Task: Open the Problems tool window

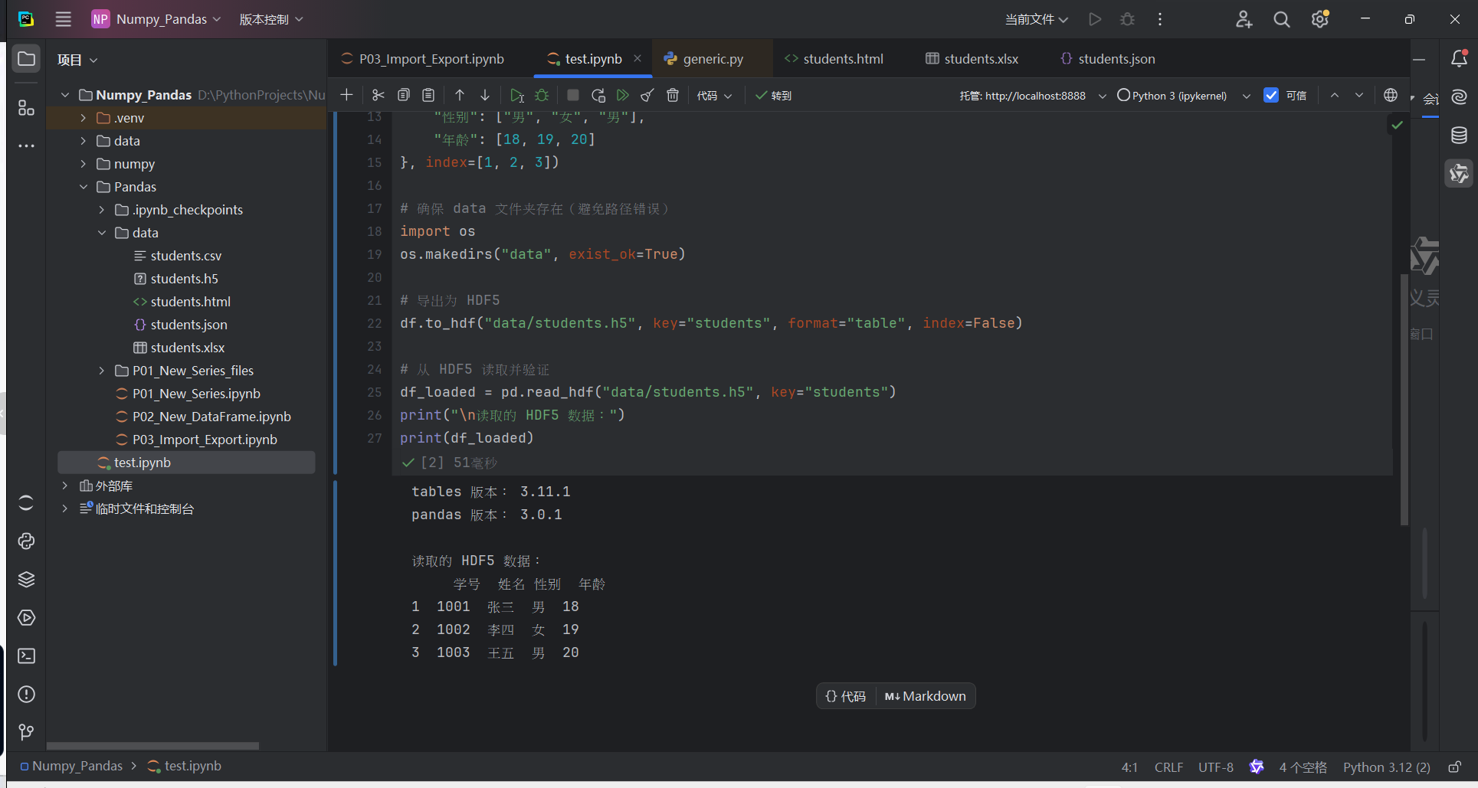Action: [x=26, y=694]
